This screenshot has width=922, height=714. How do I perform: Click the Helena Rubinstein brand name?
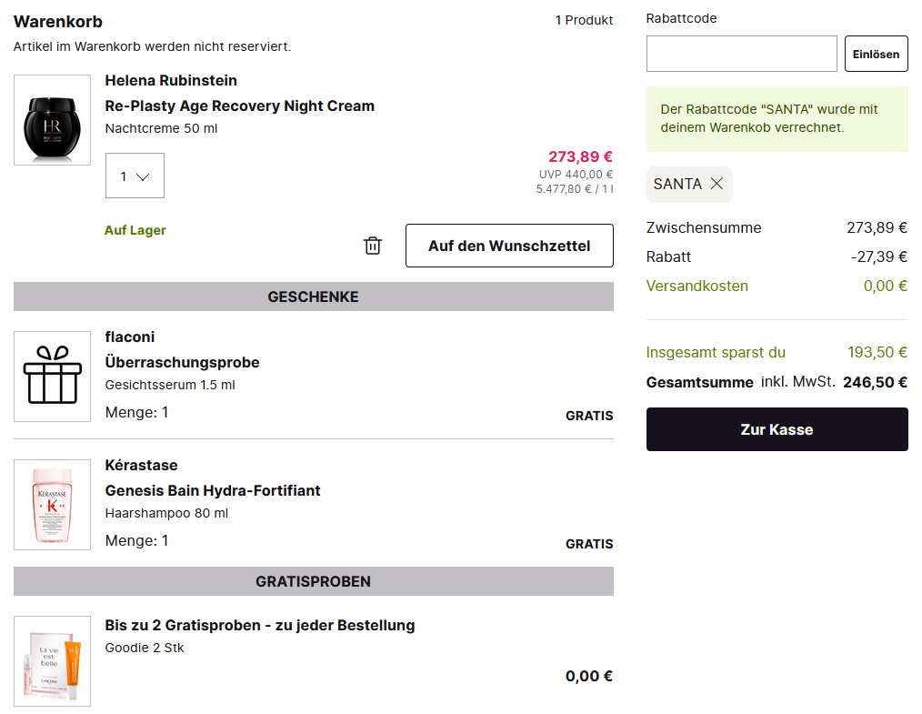(x=171, y=80)
